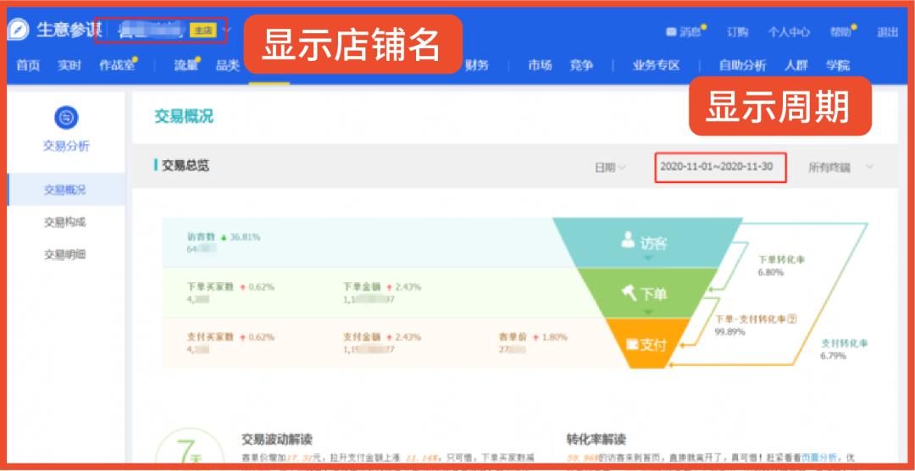Click the 99.89% conversion value
Image resolution: width=915 pixels, height=471 pixels.
tap(729, 331)
